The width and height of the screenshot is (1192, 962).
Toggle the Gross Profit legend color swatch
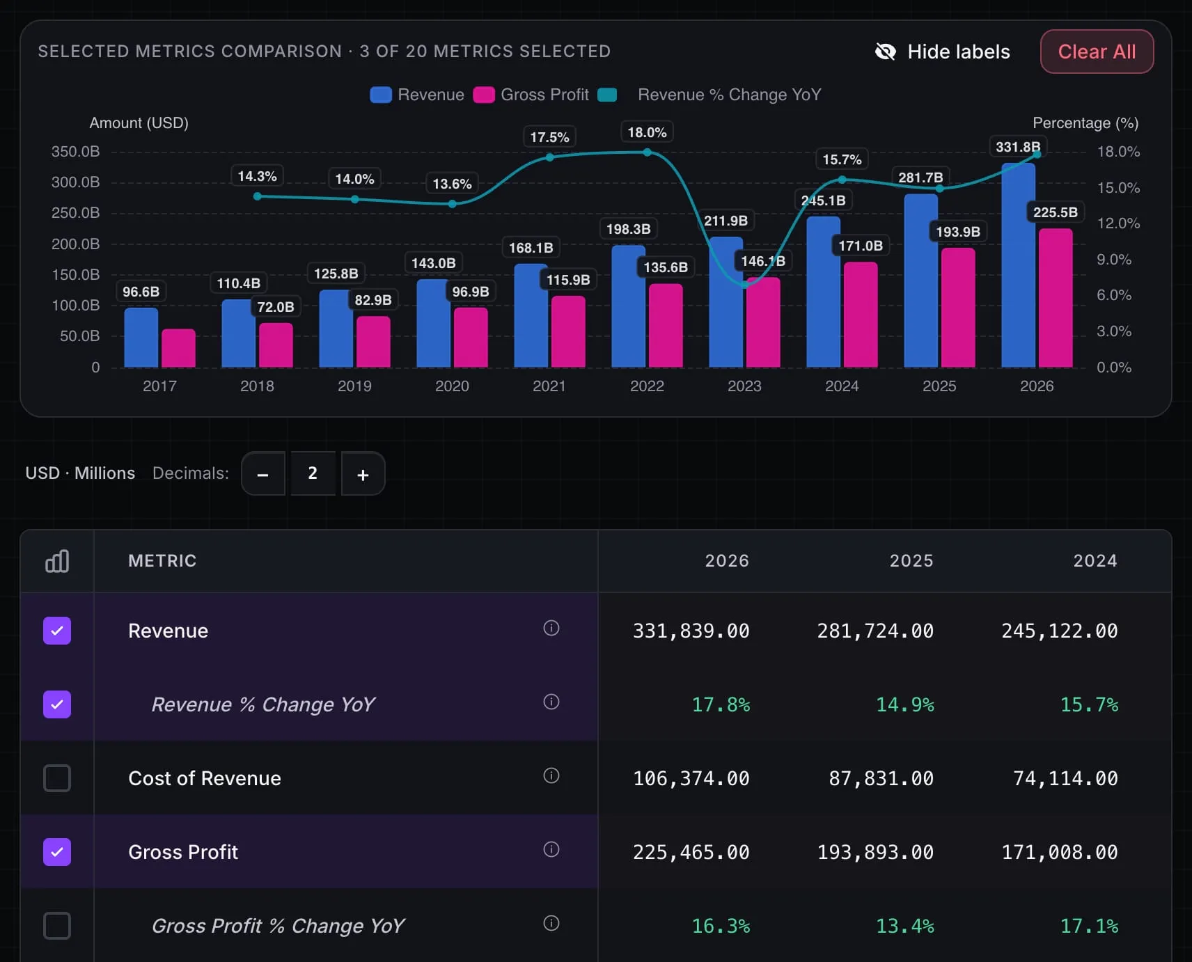coord(484,95)
